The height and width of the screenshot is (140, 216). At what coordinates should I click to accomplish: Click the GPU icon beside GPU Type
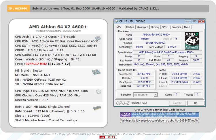click(x=98, y=92)
